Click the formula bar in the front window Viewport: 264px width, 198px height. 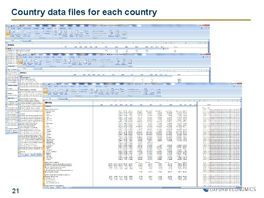click(154, 99)
